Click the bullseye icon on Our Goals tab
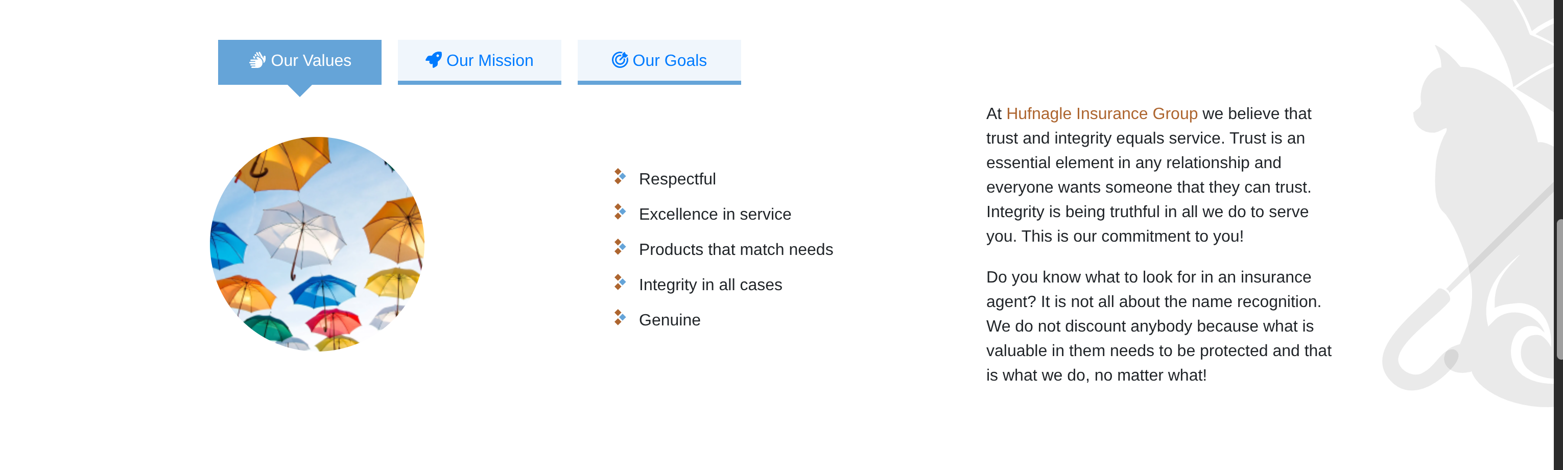The height and width of the screenshot is (470, 1563). tap(620, 60)
